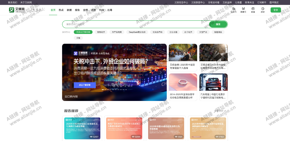The height and width of the screenshot is (141, 290).
Task: Click the green 登录 button
Action: pos(275,10)
